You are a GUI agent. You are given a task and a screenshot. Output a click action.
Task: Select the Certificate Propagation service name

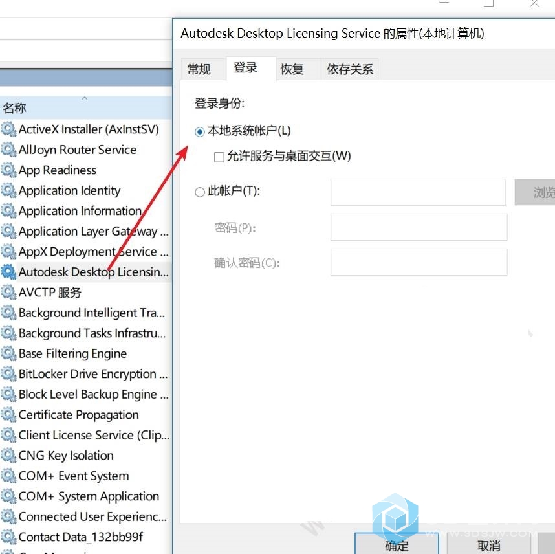coord(78,415)
